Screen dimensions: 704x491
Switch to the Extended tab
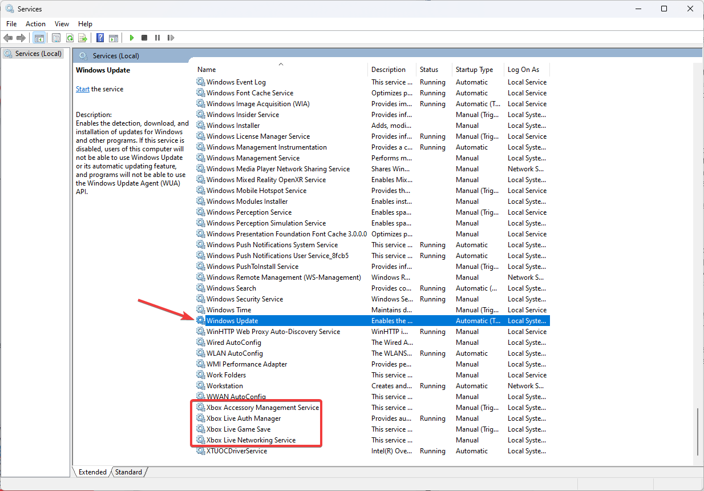[x=92, y=472]
